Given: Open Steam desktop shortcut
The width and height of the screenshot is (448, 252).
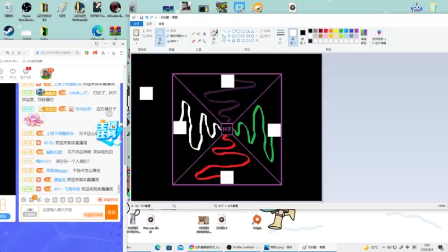Looking at the screenshot, I should [8, 31].
